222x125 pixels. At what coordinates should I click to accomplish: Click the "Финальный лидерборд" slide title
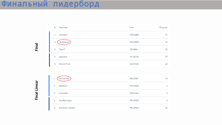50,4
